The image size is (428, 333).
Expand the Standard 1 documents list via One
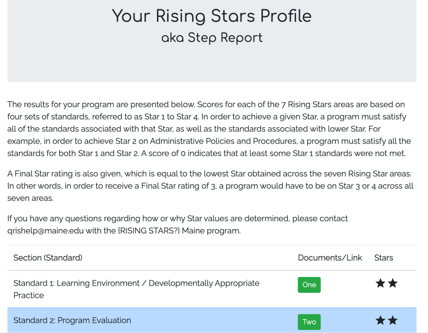(x=309, y=285)
